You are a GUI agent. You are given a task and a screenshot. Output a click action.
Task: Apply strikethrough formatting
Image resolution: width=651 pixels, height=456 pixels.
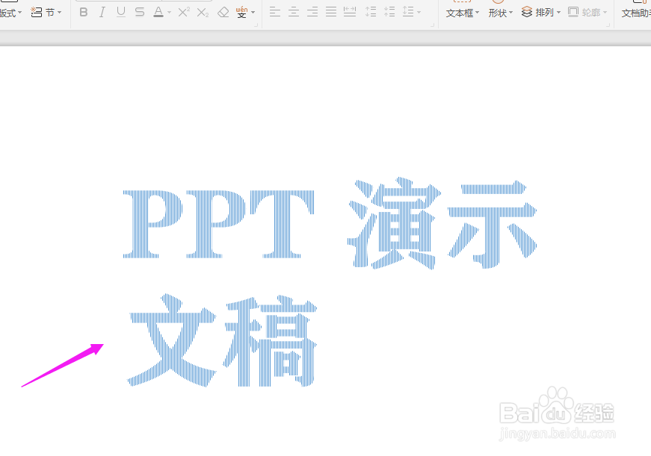pos(139,11)
